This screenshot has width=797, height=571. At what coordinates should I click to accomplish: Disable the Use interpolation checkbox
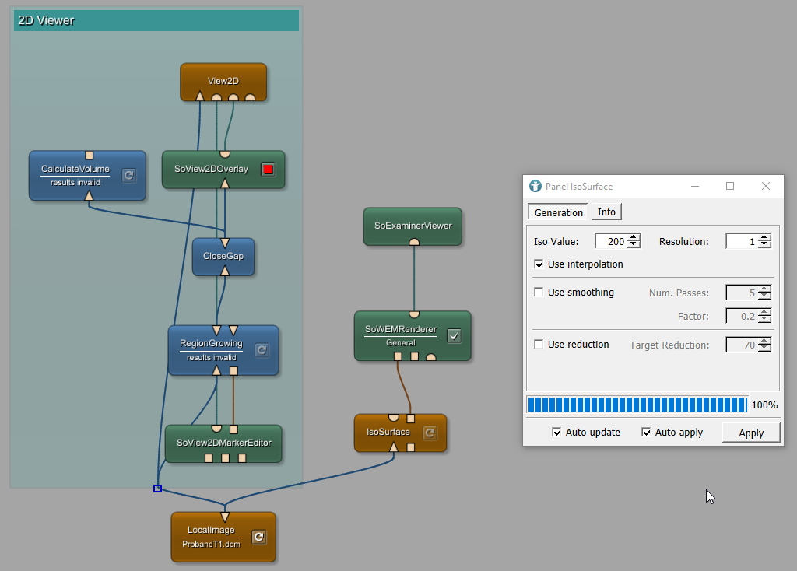(539, 264)
